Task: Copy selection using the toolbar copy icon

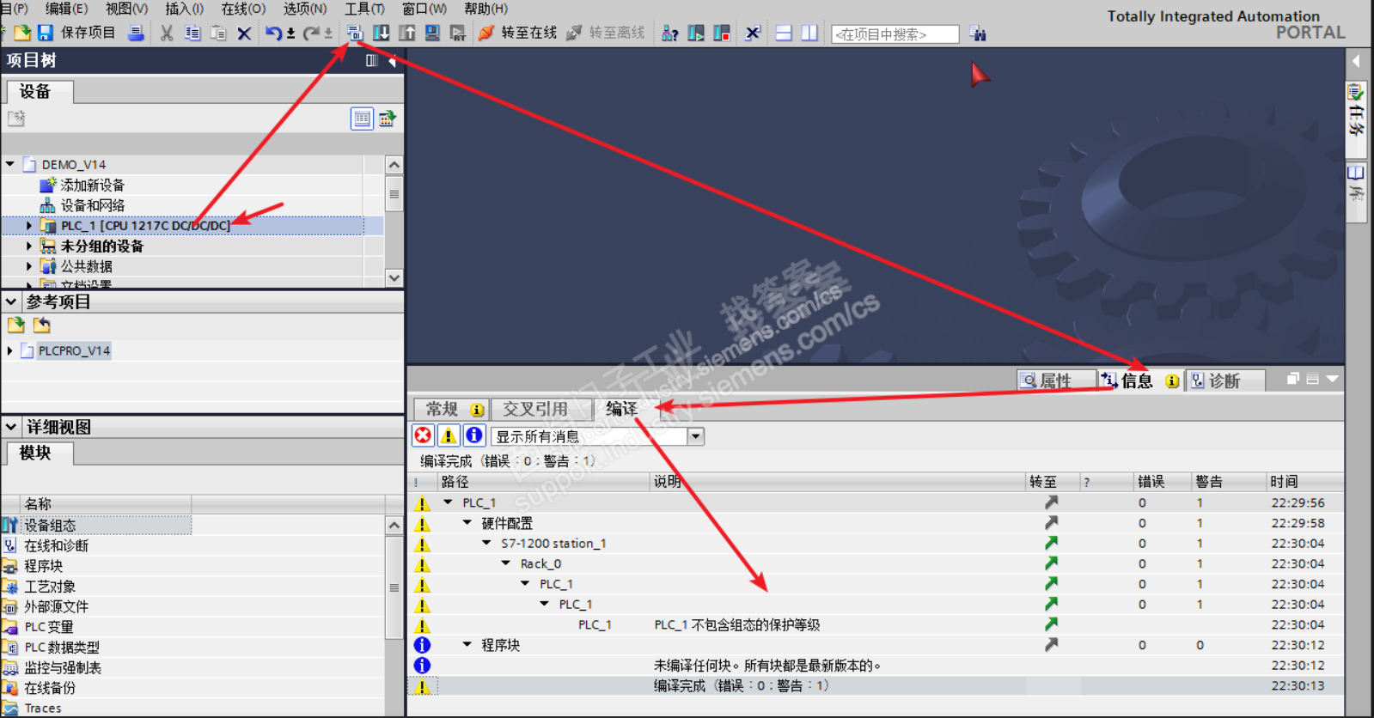Action: pos(192,33)
